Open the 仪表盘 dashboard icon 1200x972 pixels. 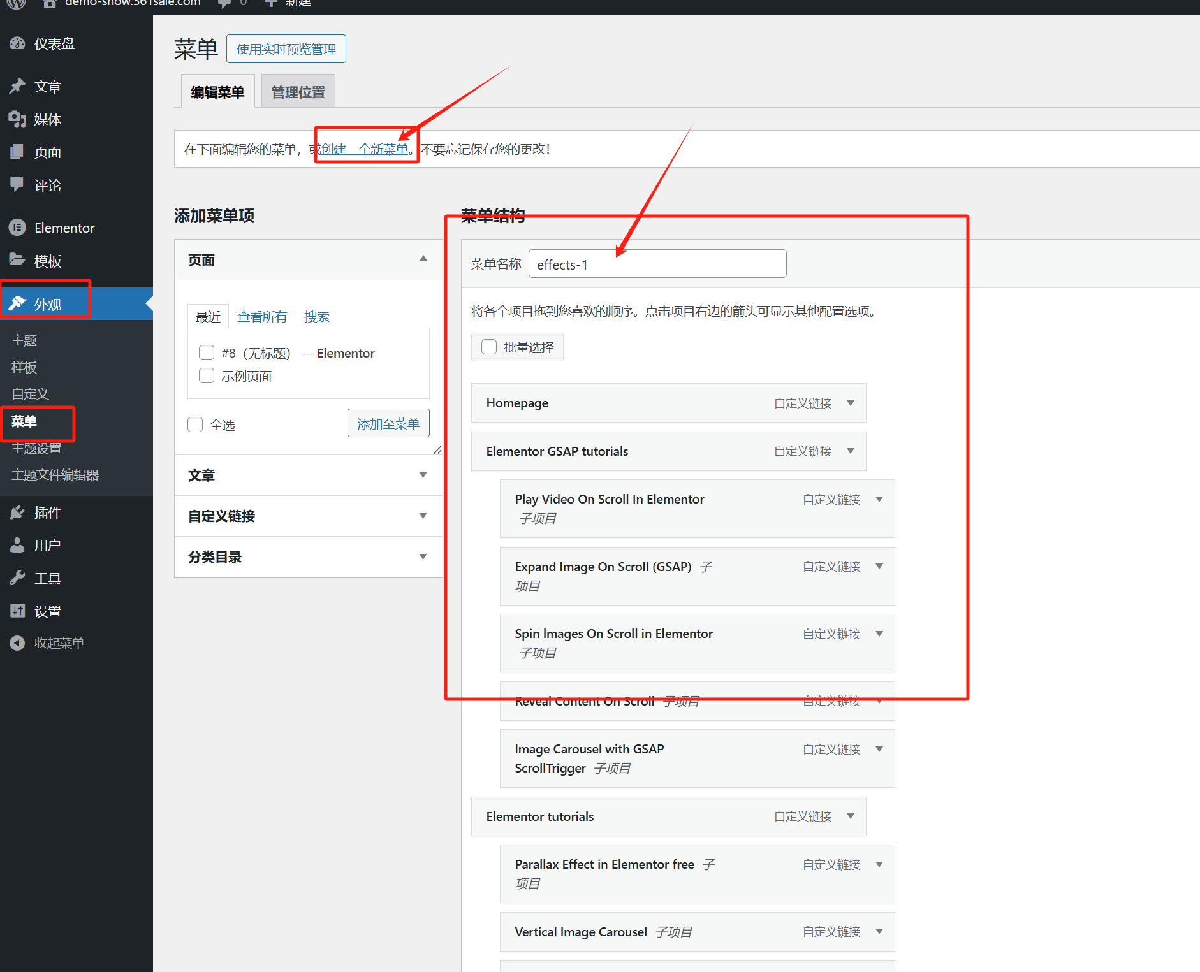17,43
